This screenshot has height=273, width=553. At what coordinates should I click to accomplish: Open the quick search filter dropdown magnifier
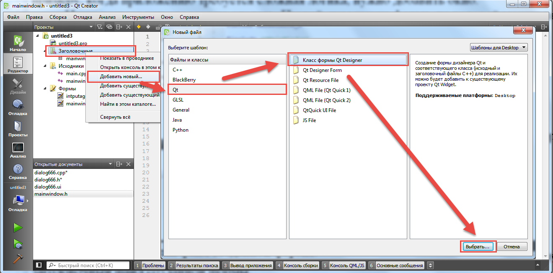pos(52,265)
